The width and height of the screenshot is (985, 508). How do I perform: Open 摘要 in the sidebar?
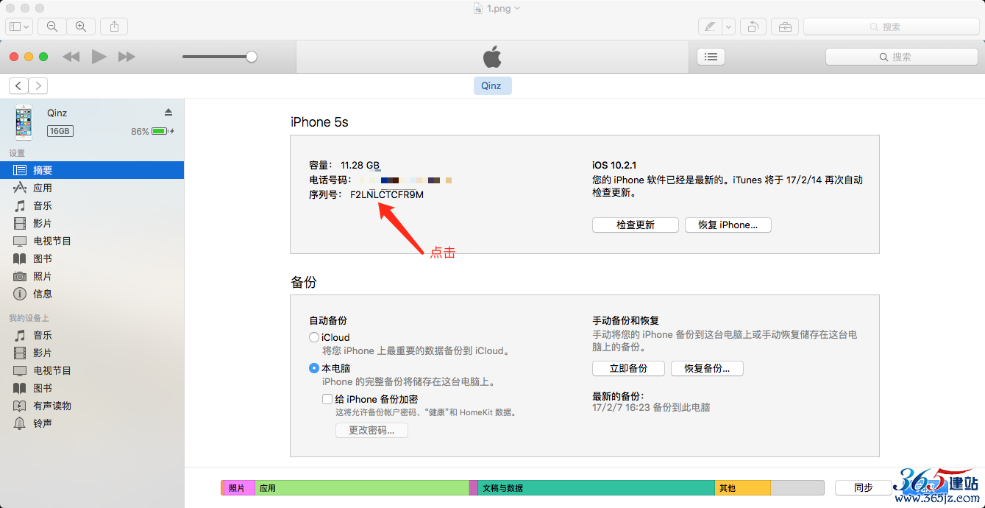tap(92, 170)
